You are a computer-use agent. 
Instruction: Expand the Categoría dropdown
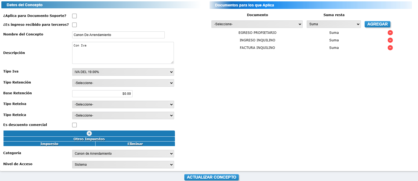(x=123, y=154)
